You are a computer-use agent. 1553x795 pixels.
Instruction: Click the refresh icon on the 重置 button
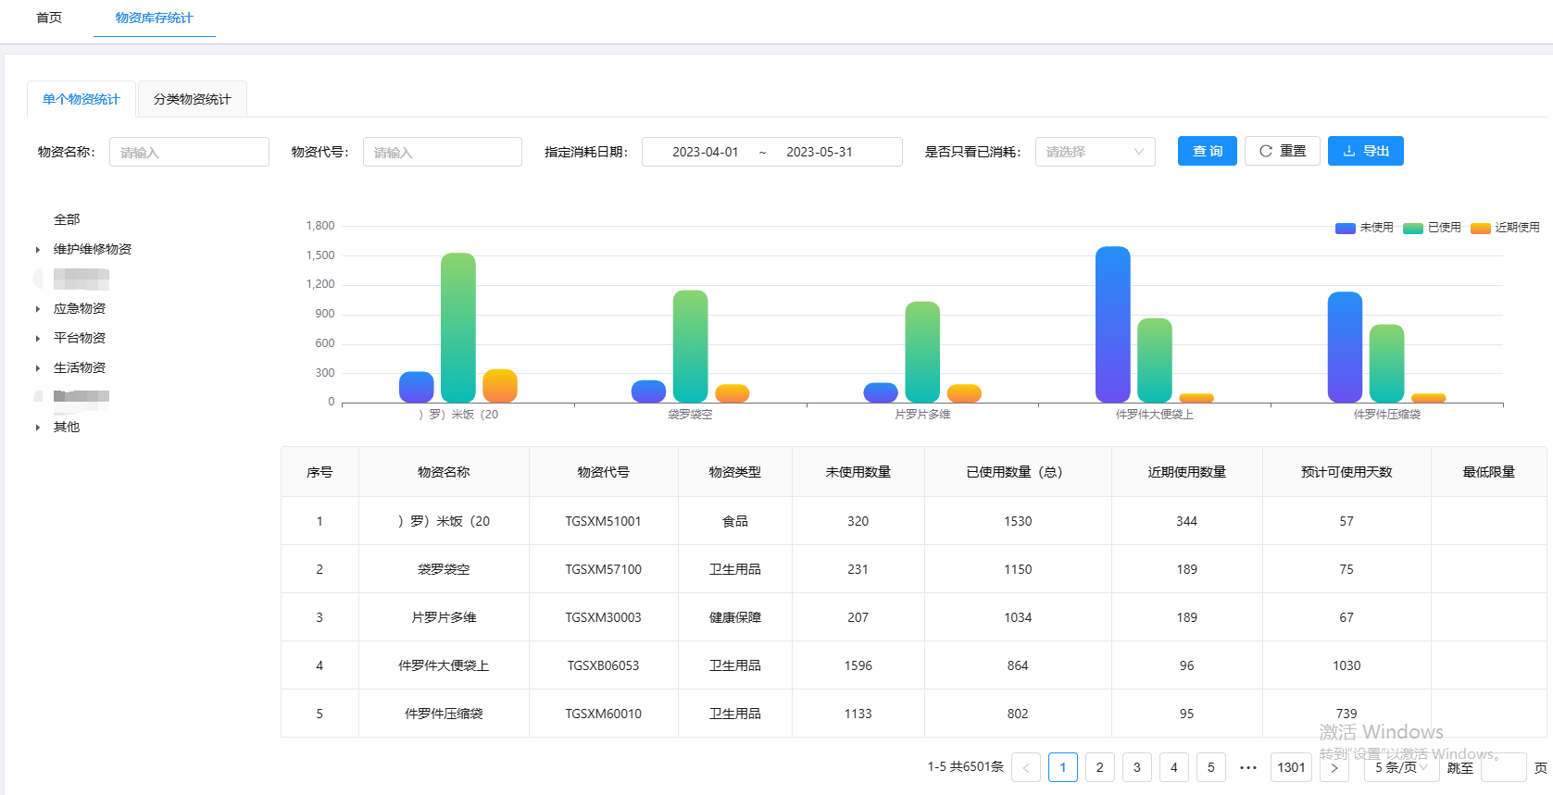1266,151
